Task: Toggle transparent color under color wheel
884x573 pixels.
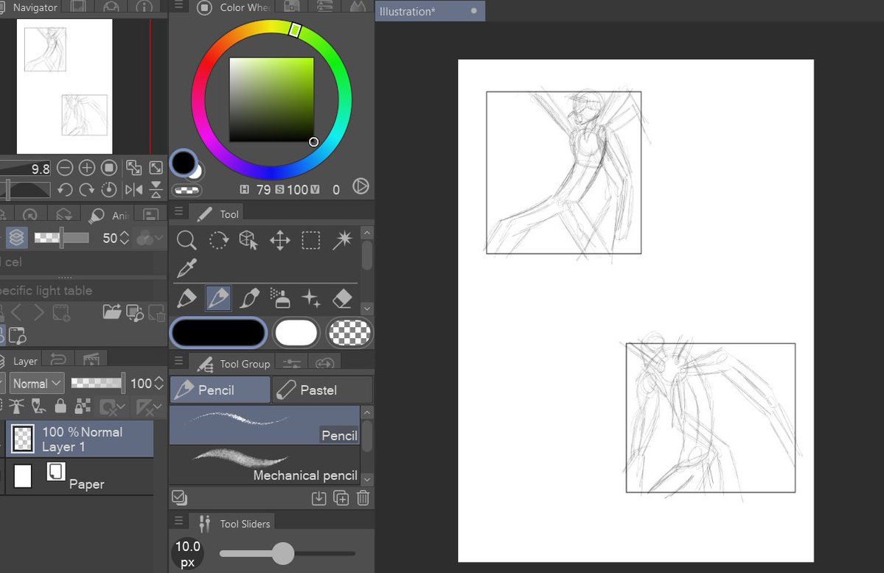Action: 187,191
